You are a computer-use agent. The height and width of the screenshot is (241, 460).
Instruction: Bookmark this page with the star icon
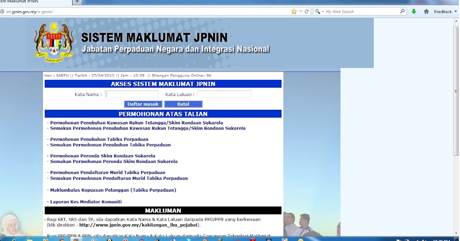click(x=294, y=11)
